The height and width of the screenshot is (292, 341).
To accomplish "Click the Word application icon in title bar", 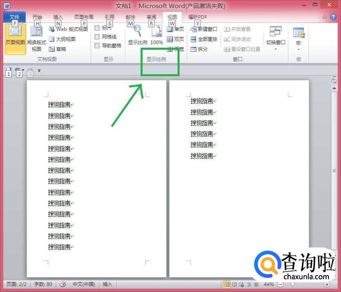I will (7, 6).
